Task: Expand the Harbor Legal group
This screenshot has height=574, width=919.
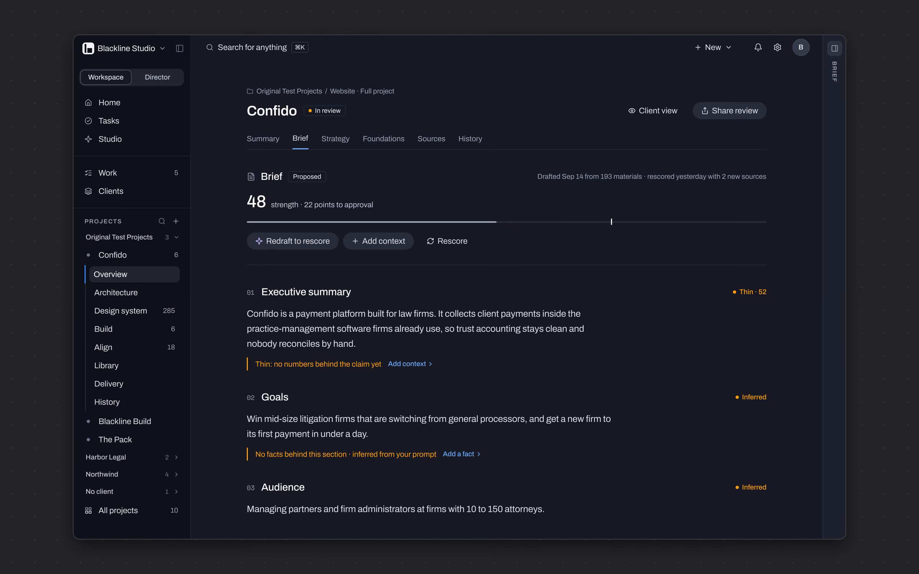Action: tap(177, 457)
